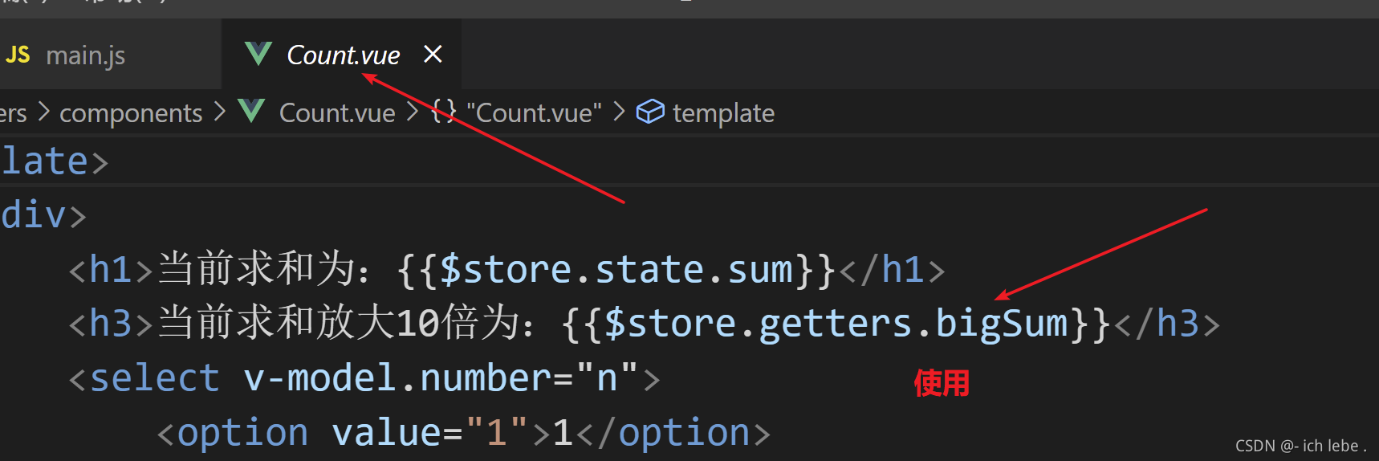
Task: Open the template breadcrumb symbol
Action: pyautogui.click(x=723, y=113)
